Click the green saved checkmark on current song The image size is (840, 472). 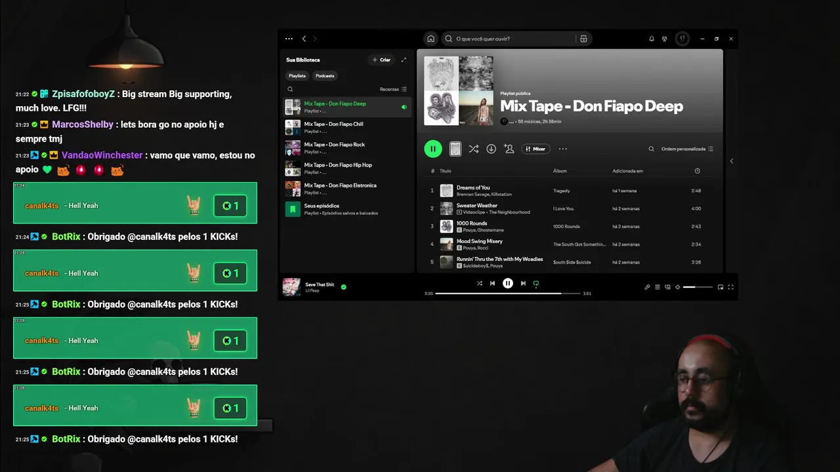[343, 286]
